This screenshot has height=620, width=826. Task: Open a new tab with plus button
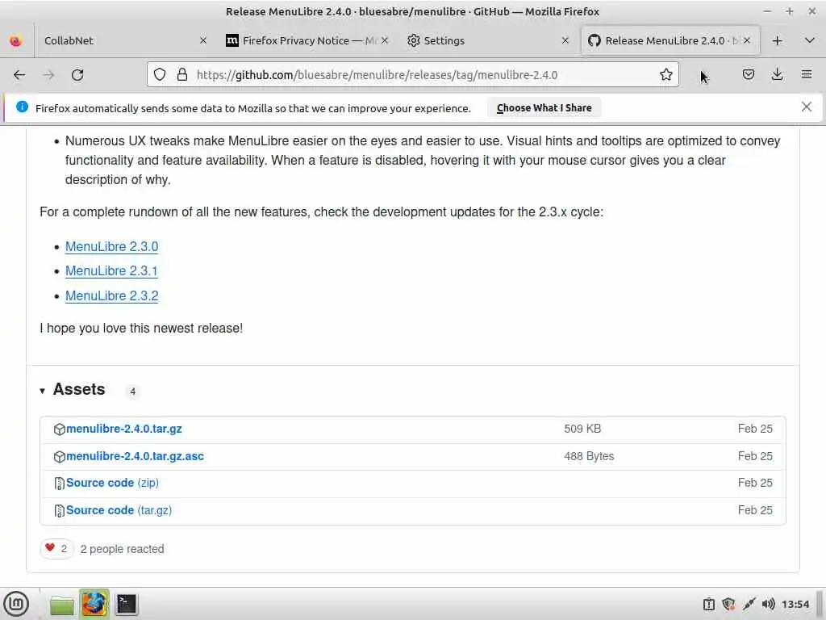click(777, 40)
